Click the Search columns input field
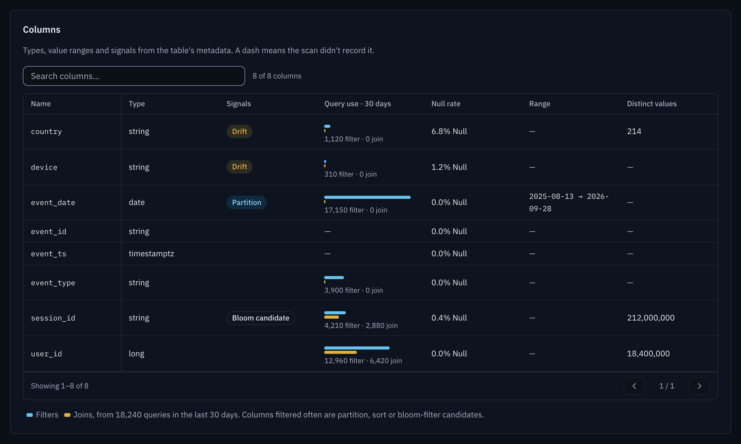This screenshot has width=741, height=444. point(134,76)
